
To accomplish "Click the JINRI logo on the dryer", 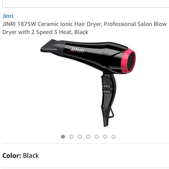I will [77, 50].
